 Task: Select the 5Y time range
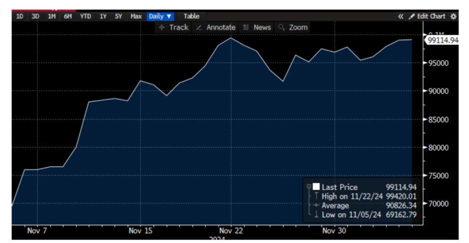click(118, 16)
